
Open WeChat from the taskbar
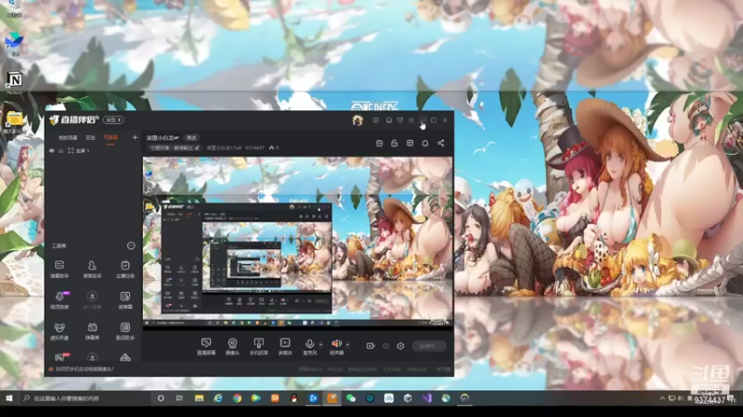(351, 398)
